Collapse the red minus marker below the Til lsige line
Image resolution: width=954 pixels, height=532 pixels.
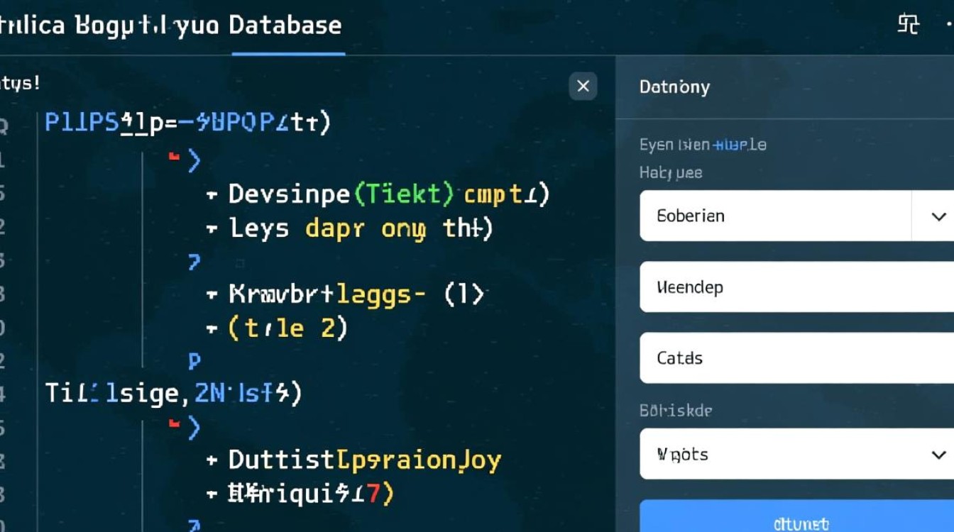[173, 424]
